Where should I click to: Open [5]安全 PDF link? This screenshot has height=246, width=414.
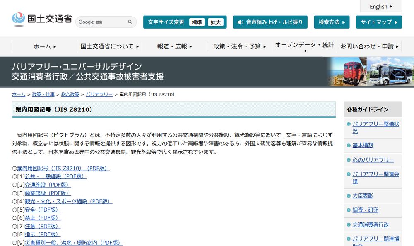click(x=43, y=210)
